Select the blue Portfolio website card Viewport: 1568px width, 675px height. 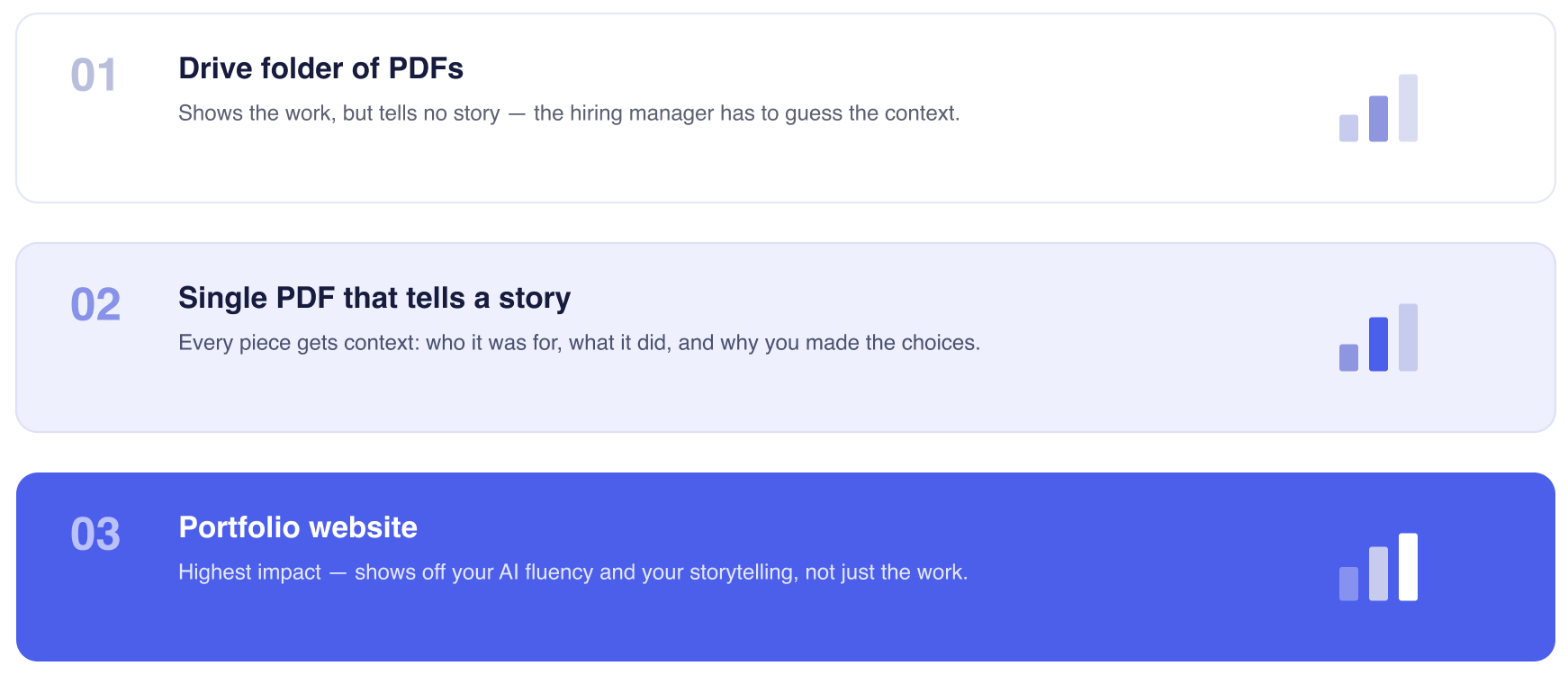point(786,567)
